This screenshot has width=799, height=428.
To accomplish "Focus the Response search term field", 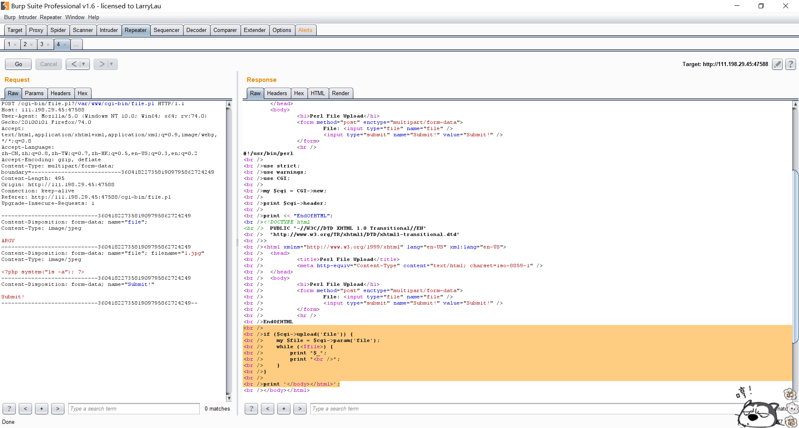I will click(524, 408).
